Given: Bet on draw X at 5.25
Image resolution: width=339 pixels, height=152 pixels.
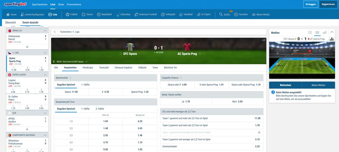Looking at the screenshot, I should click(x=105, y=92).
